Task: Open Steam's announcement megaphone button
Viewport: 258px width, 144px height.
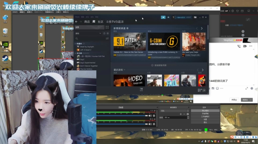Action: click(163, 17)
